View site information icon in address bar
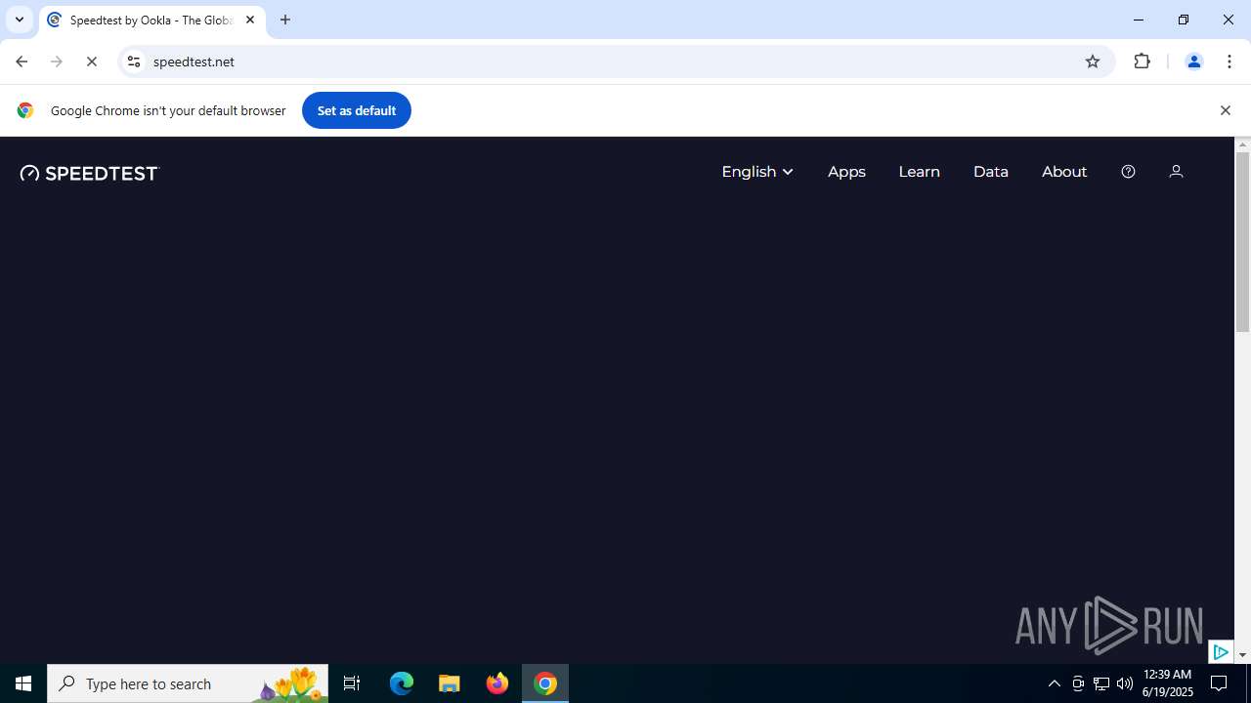The width and height of the screenshot is (1251, 703). point(134,62)
